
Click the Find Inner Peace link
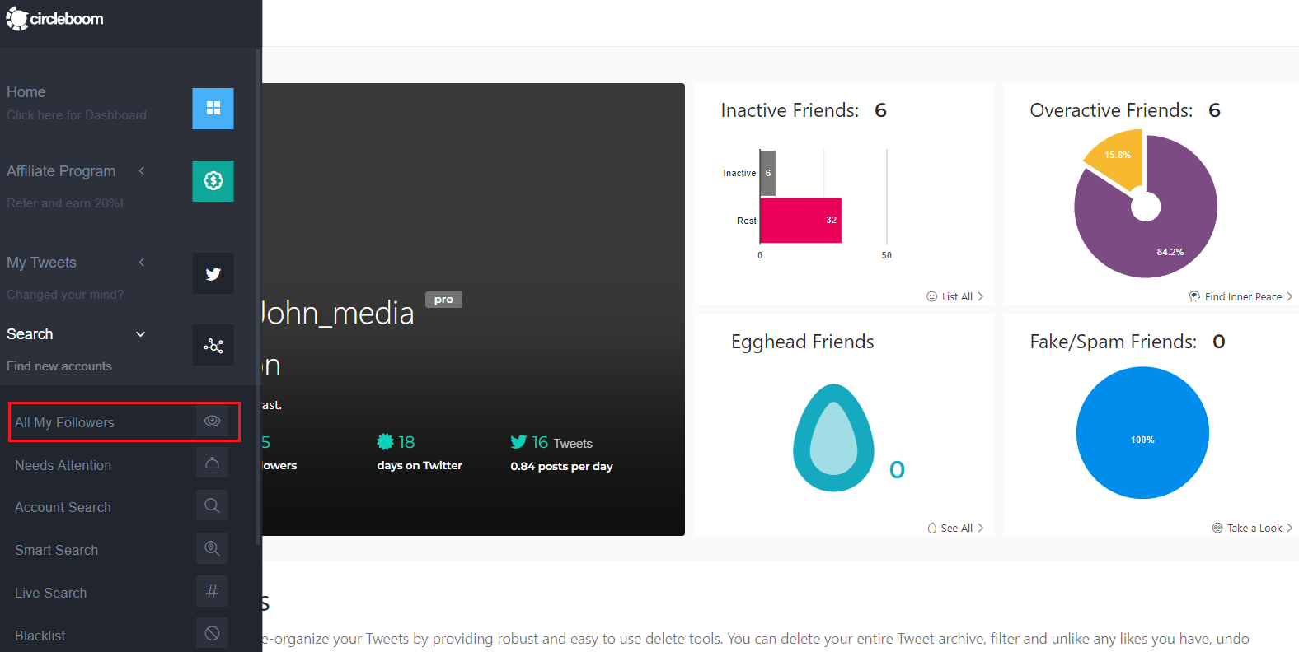point(1240,296)
